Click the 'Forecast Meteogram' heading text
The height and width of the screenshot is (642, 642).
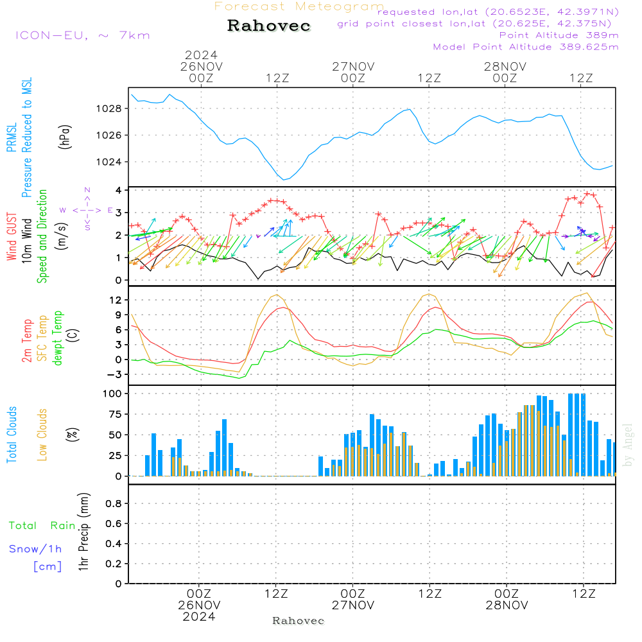coord(299,6)
